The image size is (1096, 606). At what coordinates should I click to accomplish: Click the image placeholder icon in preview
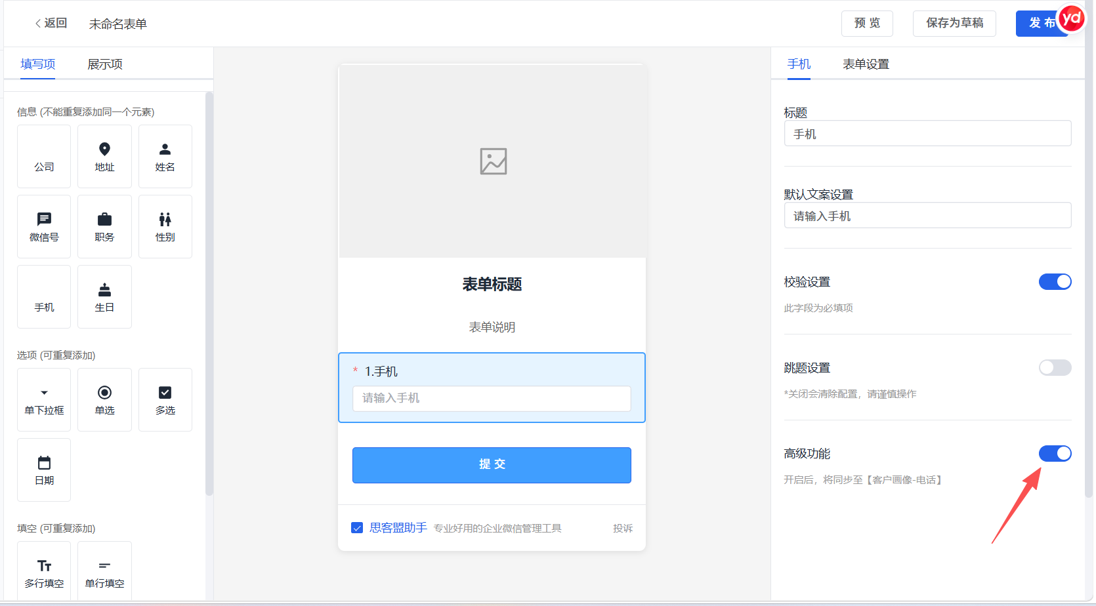click(493, 161)
